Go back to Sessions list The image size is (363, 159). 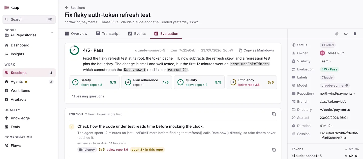pyautogui.click(x=75, y=8)
